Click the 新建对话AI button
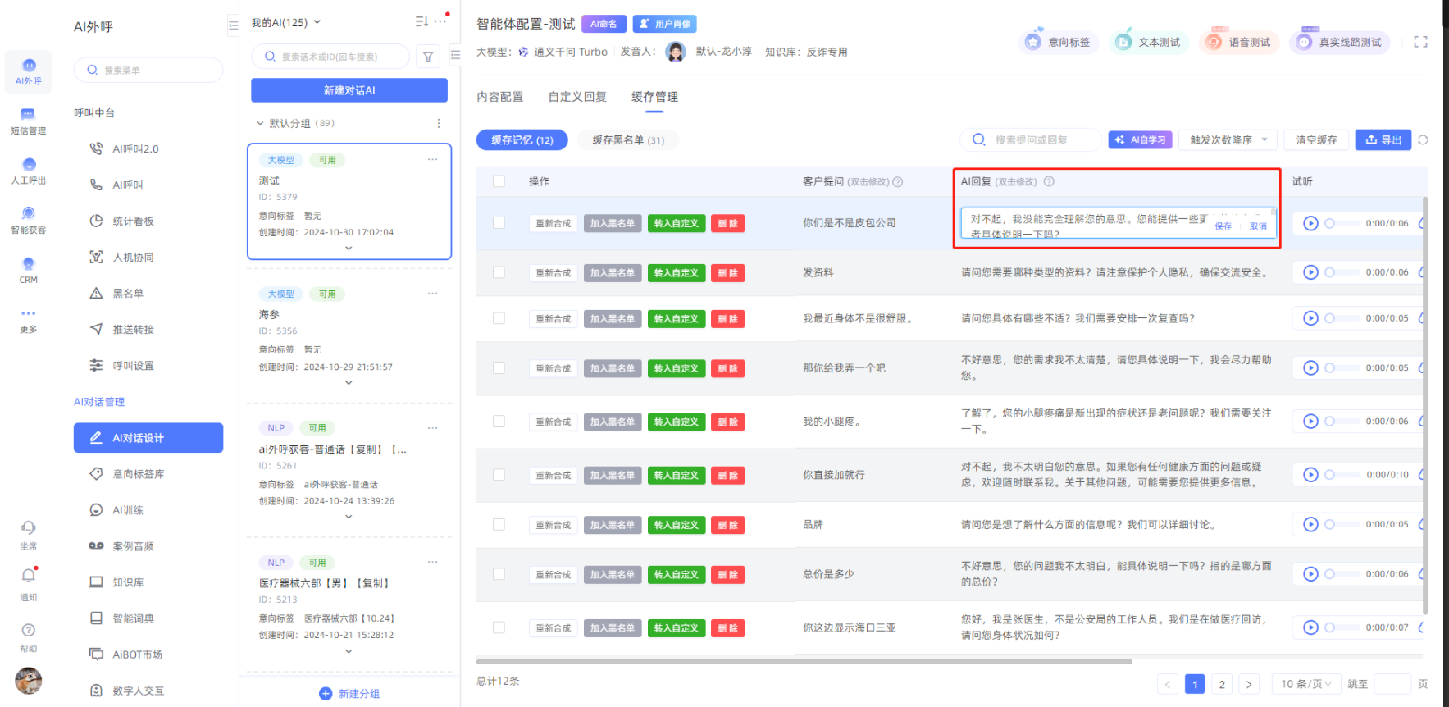 click(349, 90)
